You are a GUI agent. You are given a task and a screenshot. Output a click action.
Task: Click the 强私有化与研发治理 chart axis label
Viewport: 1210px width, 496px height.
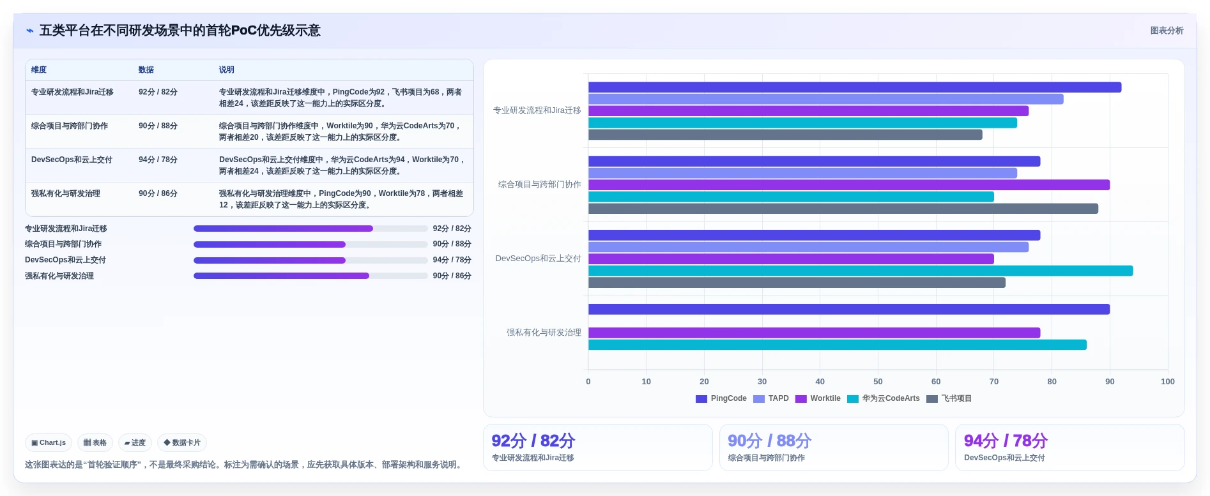pos(544,333)
